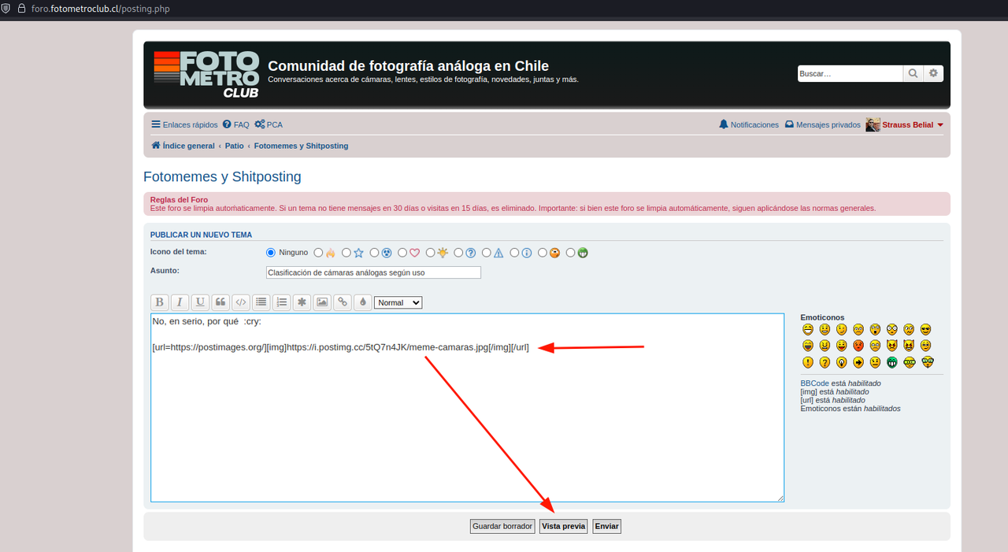Viewport: 1008px width, 552px height.
Task: Click the Foto Metro Club logo
Action: pos(206,74)
